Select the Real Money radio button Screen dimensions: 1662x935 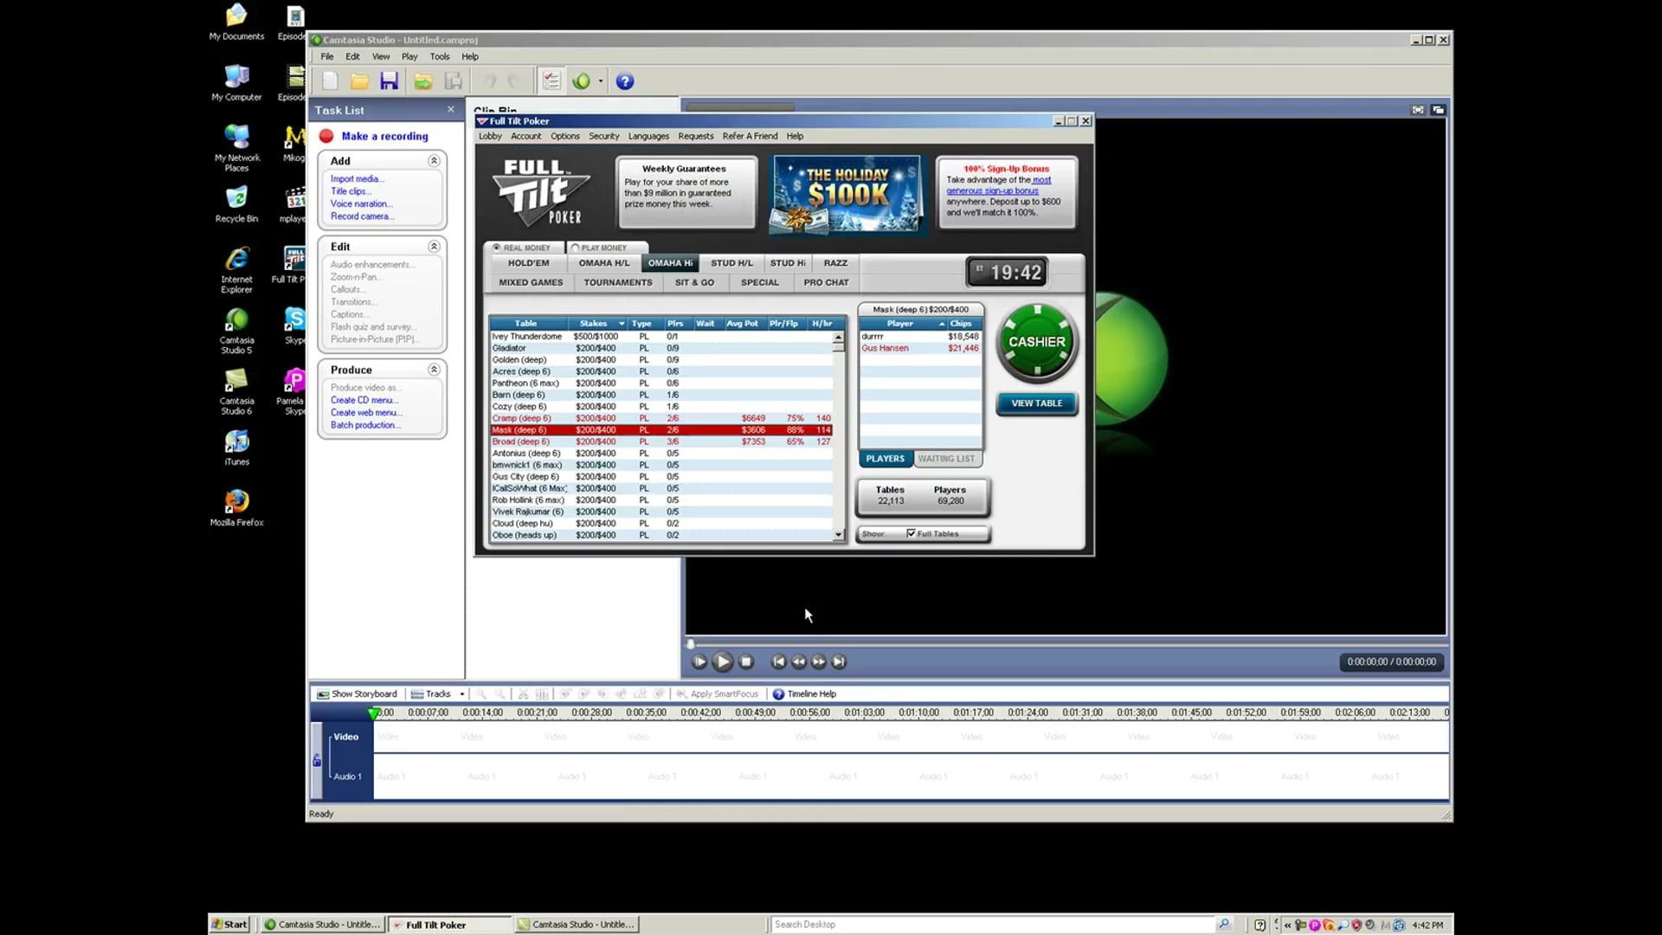pos(496,248)
